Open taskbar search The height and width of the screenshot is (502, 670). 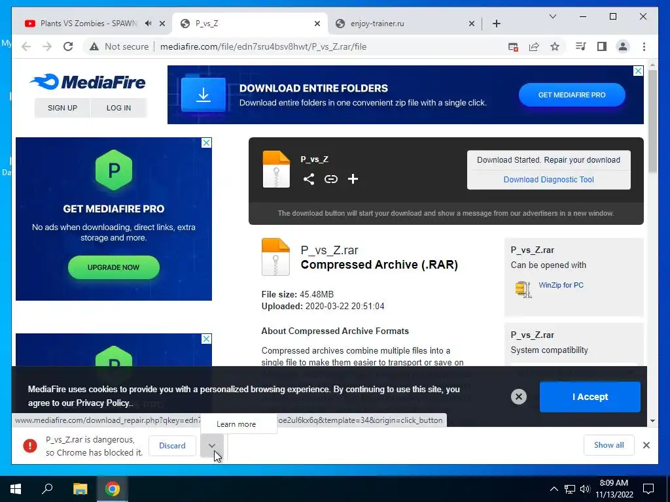tap(47, 489)
